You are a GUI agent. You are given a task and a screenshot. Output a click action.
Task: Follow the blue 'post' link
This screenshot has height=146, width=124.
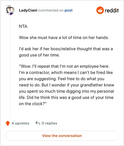tap(69, 10)
